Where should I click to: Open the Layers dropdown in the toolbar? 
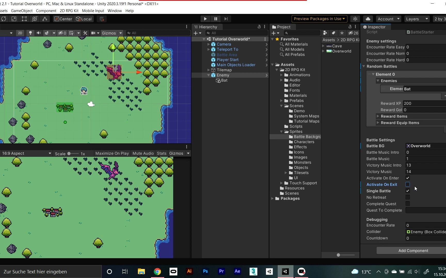pyautogui.click(x=417, y=19)
